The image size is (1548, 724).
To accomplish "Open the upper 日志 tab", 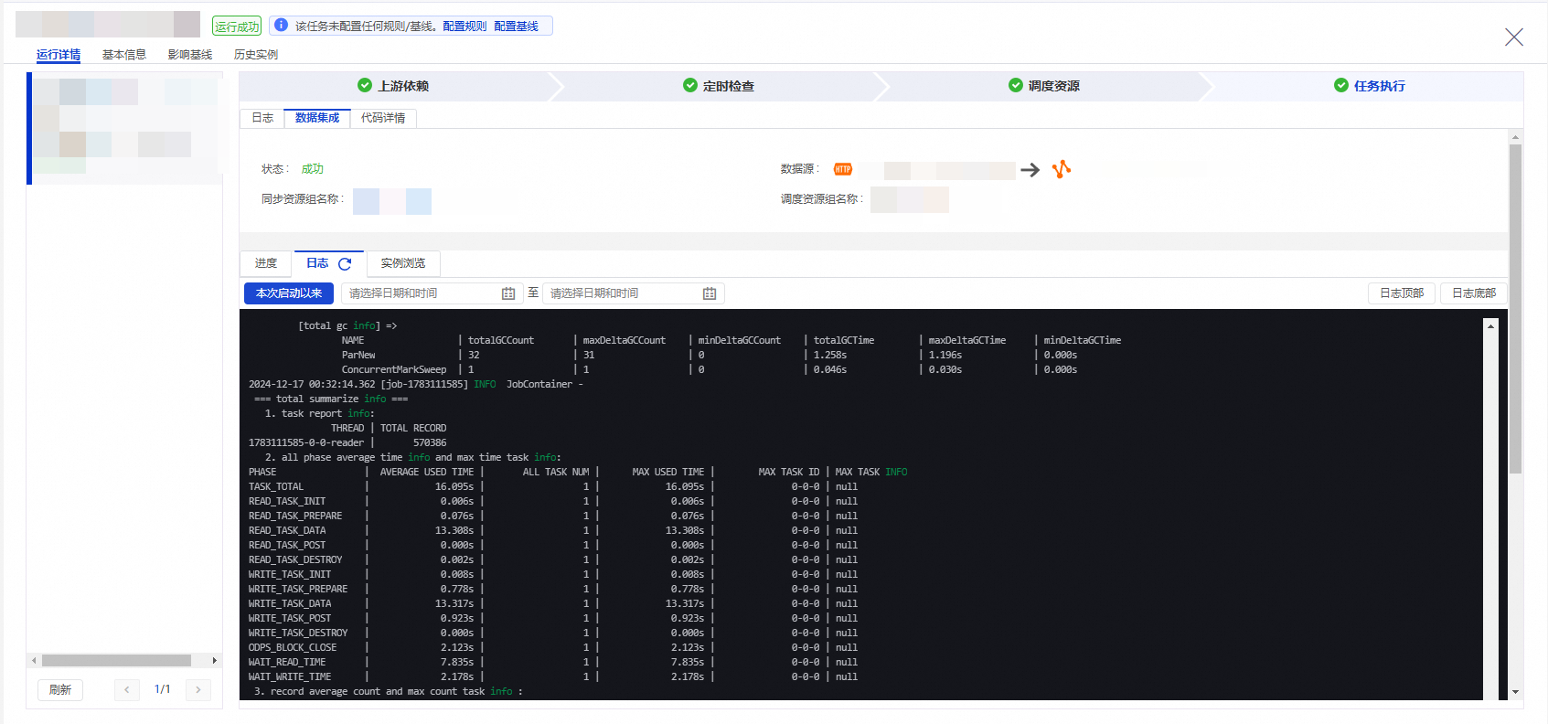I will (262, 118).
